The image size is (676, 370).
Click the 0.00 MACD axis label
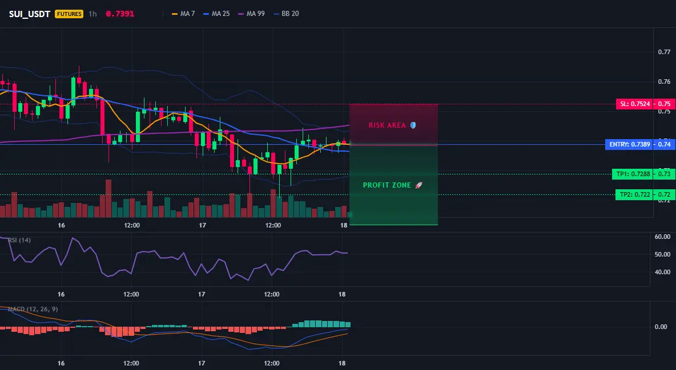click(x=661, y=327)
